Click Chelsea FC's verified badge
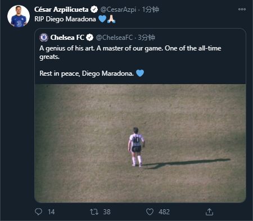This screenshot has height=221, width=253. pyautogui.click(x=89, y=38)
